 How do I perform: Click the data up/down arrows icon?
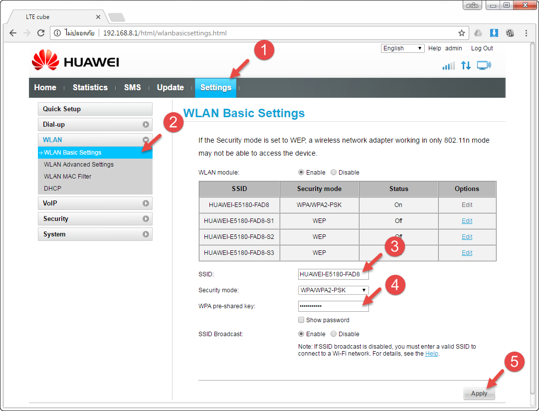click(x=466, y=65)
